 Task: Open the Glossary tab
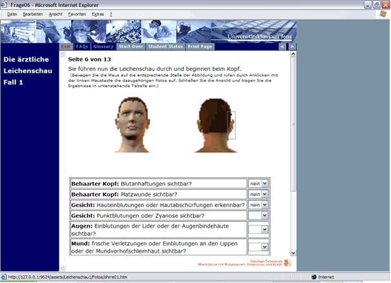pos(103,46)
